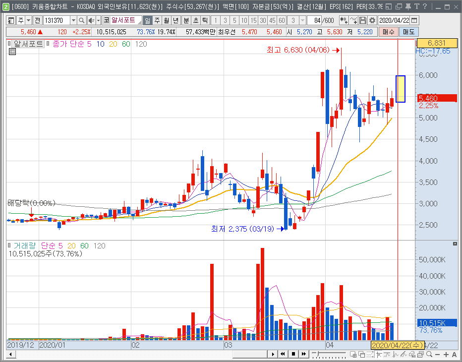This screenshot has width=462, height=362.
Task: Click the 종가 단순 5 moving average label
Action: (x=72, y=44)
